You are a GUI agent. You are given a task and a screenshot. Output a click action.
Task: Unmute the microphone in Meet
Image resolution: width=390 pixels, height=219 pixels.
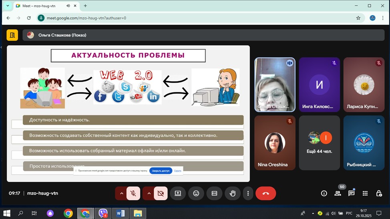[133, 193]
